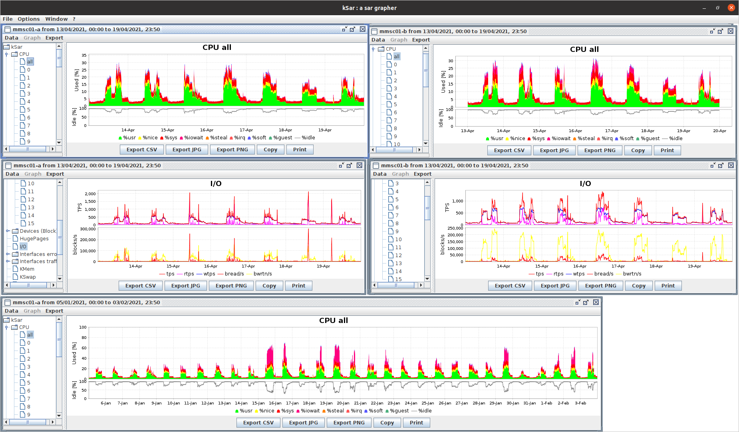
Task: Click up arrow of mmsc01-b I/O tree scrollbar
Action: [427, 182]
